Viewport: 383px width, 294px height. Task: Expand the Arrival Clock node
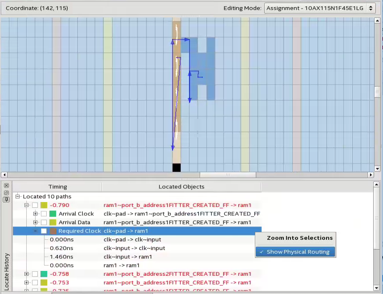[x=36, y=214]
